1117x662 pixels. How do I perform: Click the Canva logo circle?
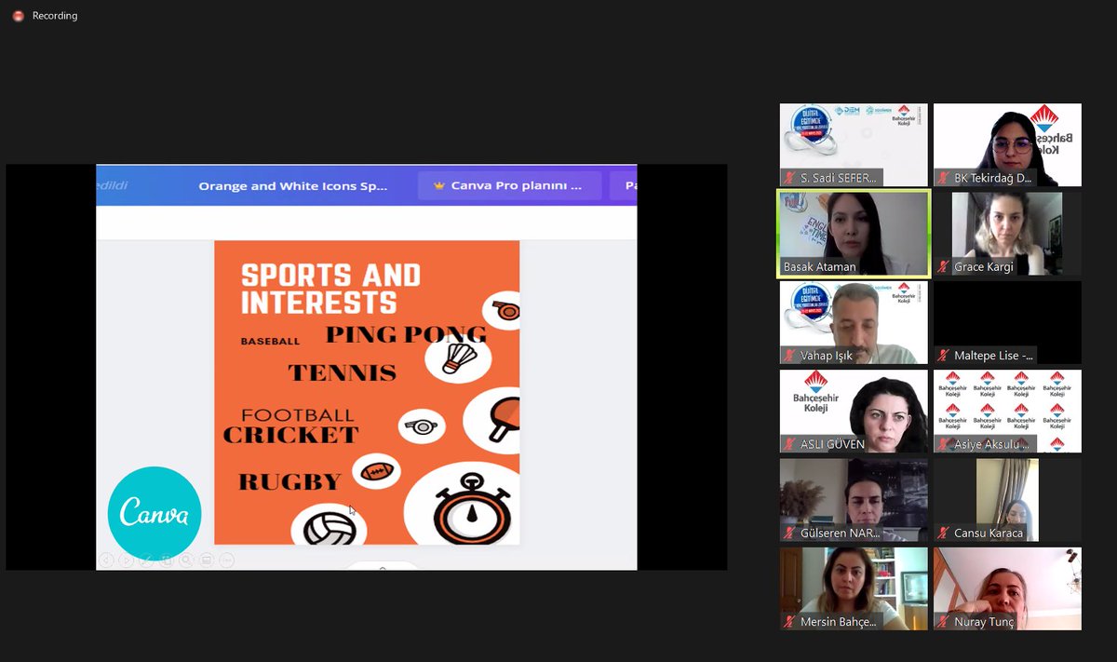[x=155, y=513]
